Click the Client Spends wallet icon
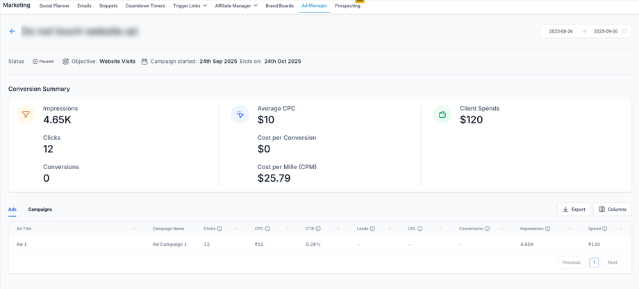The width and height of the screenshot is (639, 289). click(x=442, y=114)
